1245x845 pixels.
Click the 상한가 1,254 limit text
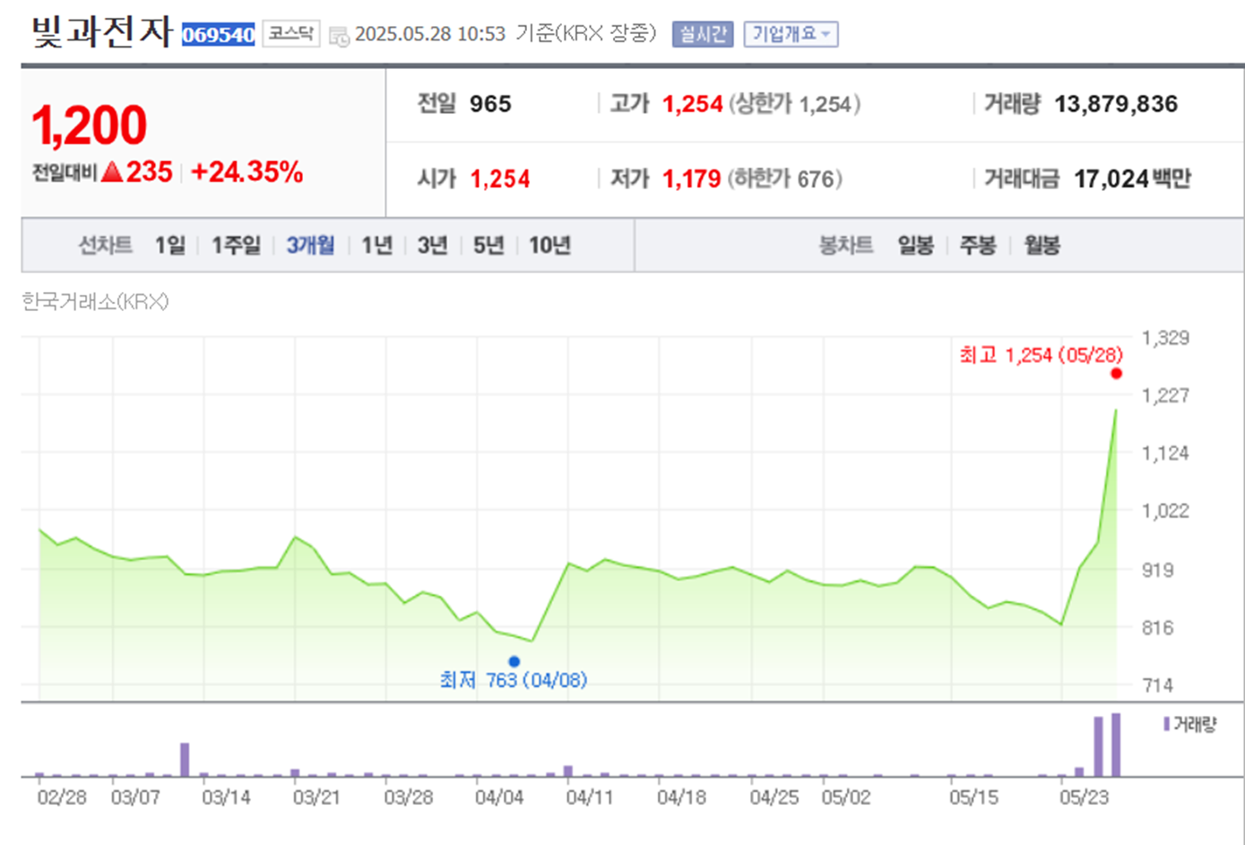pos(794,104)
